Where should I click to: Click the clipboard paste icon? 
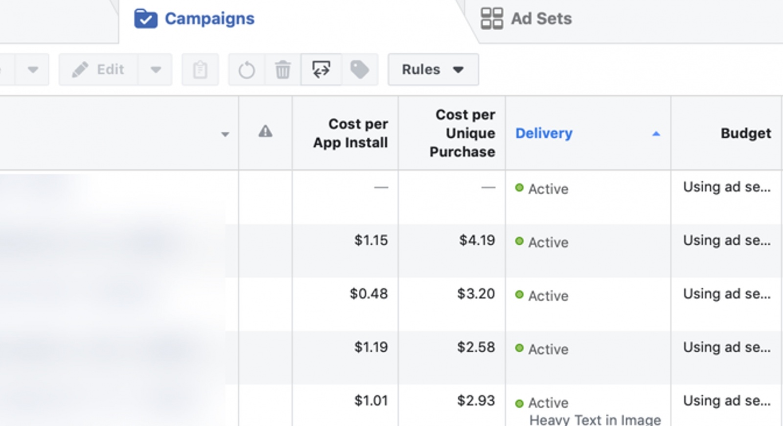(x=200, y=70)
